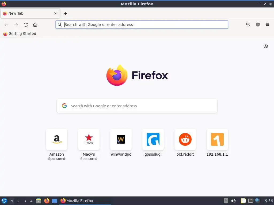Open Save to Pocket icon
The width and height of the screenshot is (274, 205).
248,25
